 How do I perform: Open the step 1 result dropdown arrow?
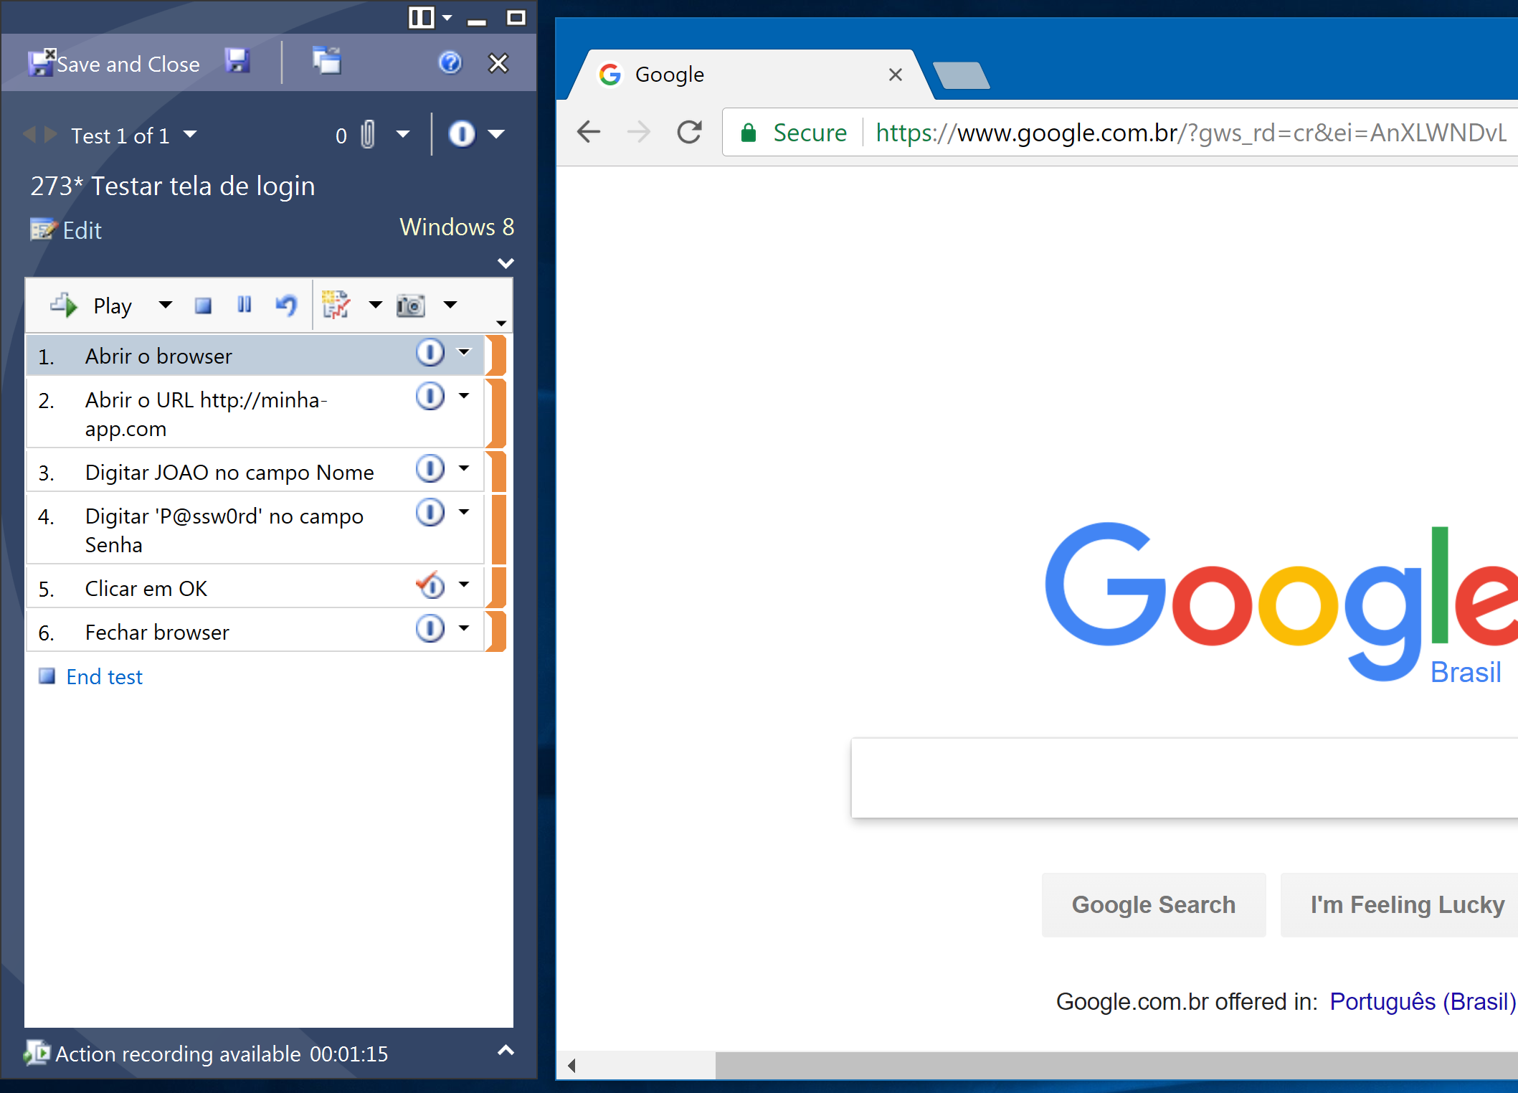tap(464, 352)
